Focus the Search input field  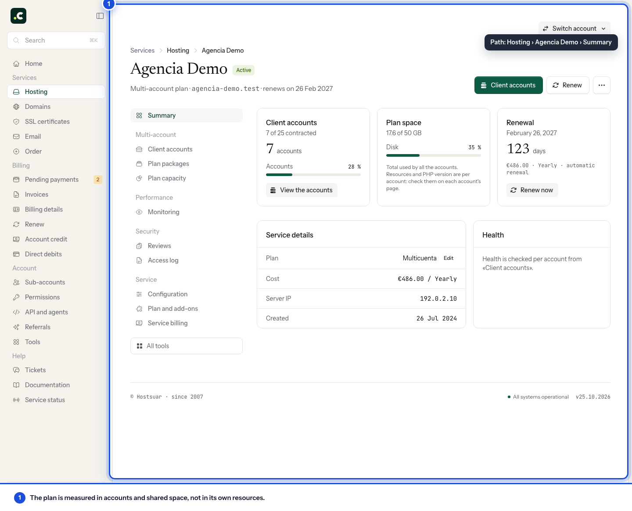tap(56, 40)
